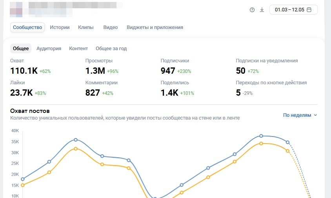Open calendar icon in date range field
The image size is (331, 198).
pos(309,10)
